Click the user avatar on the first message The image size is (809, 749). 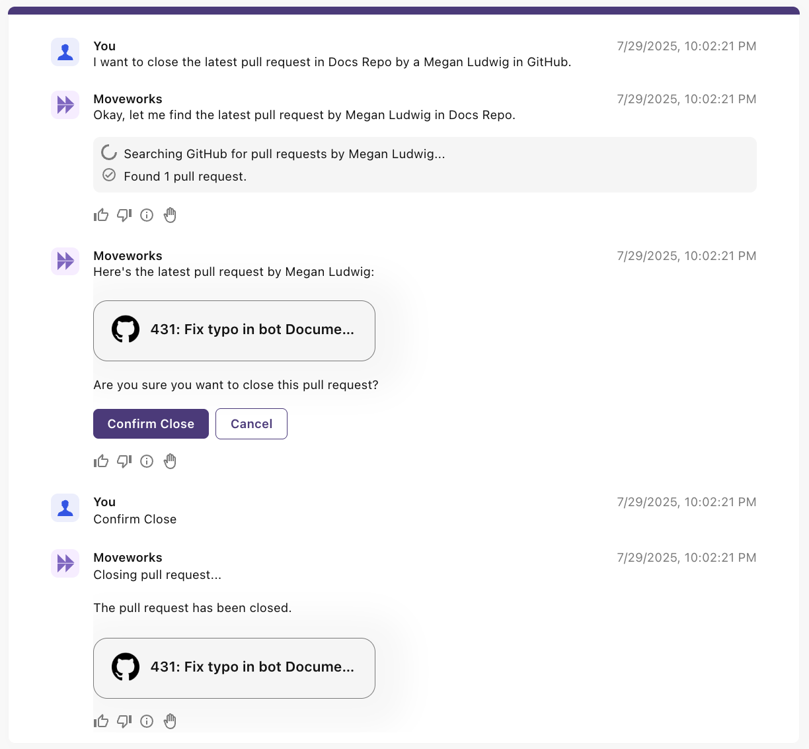[x=65, y=52]
